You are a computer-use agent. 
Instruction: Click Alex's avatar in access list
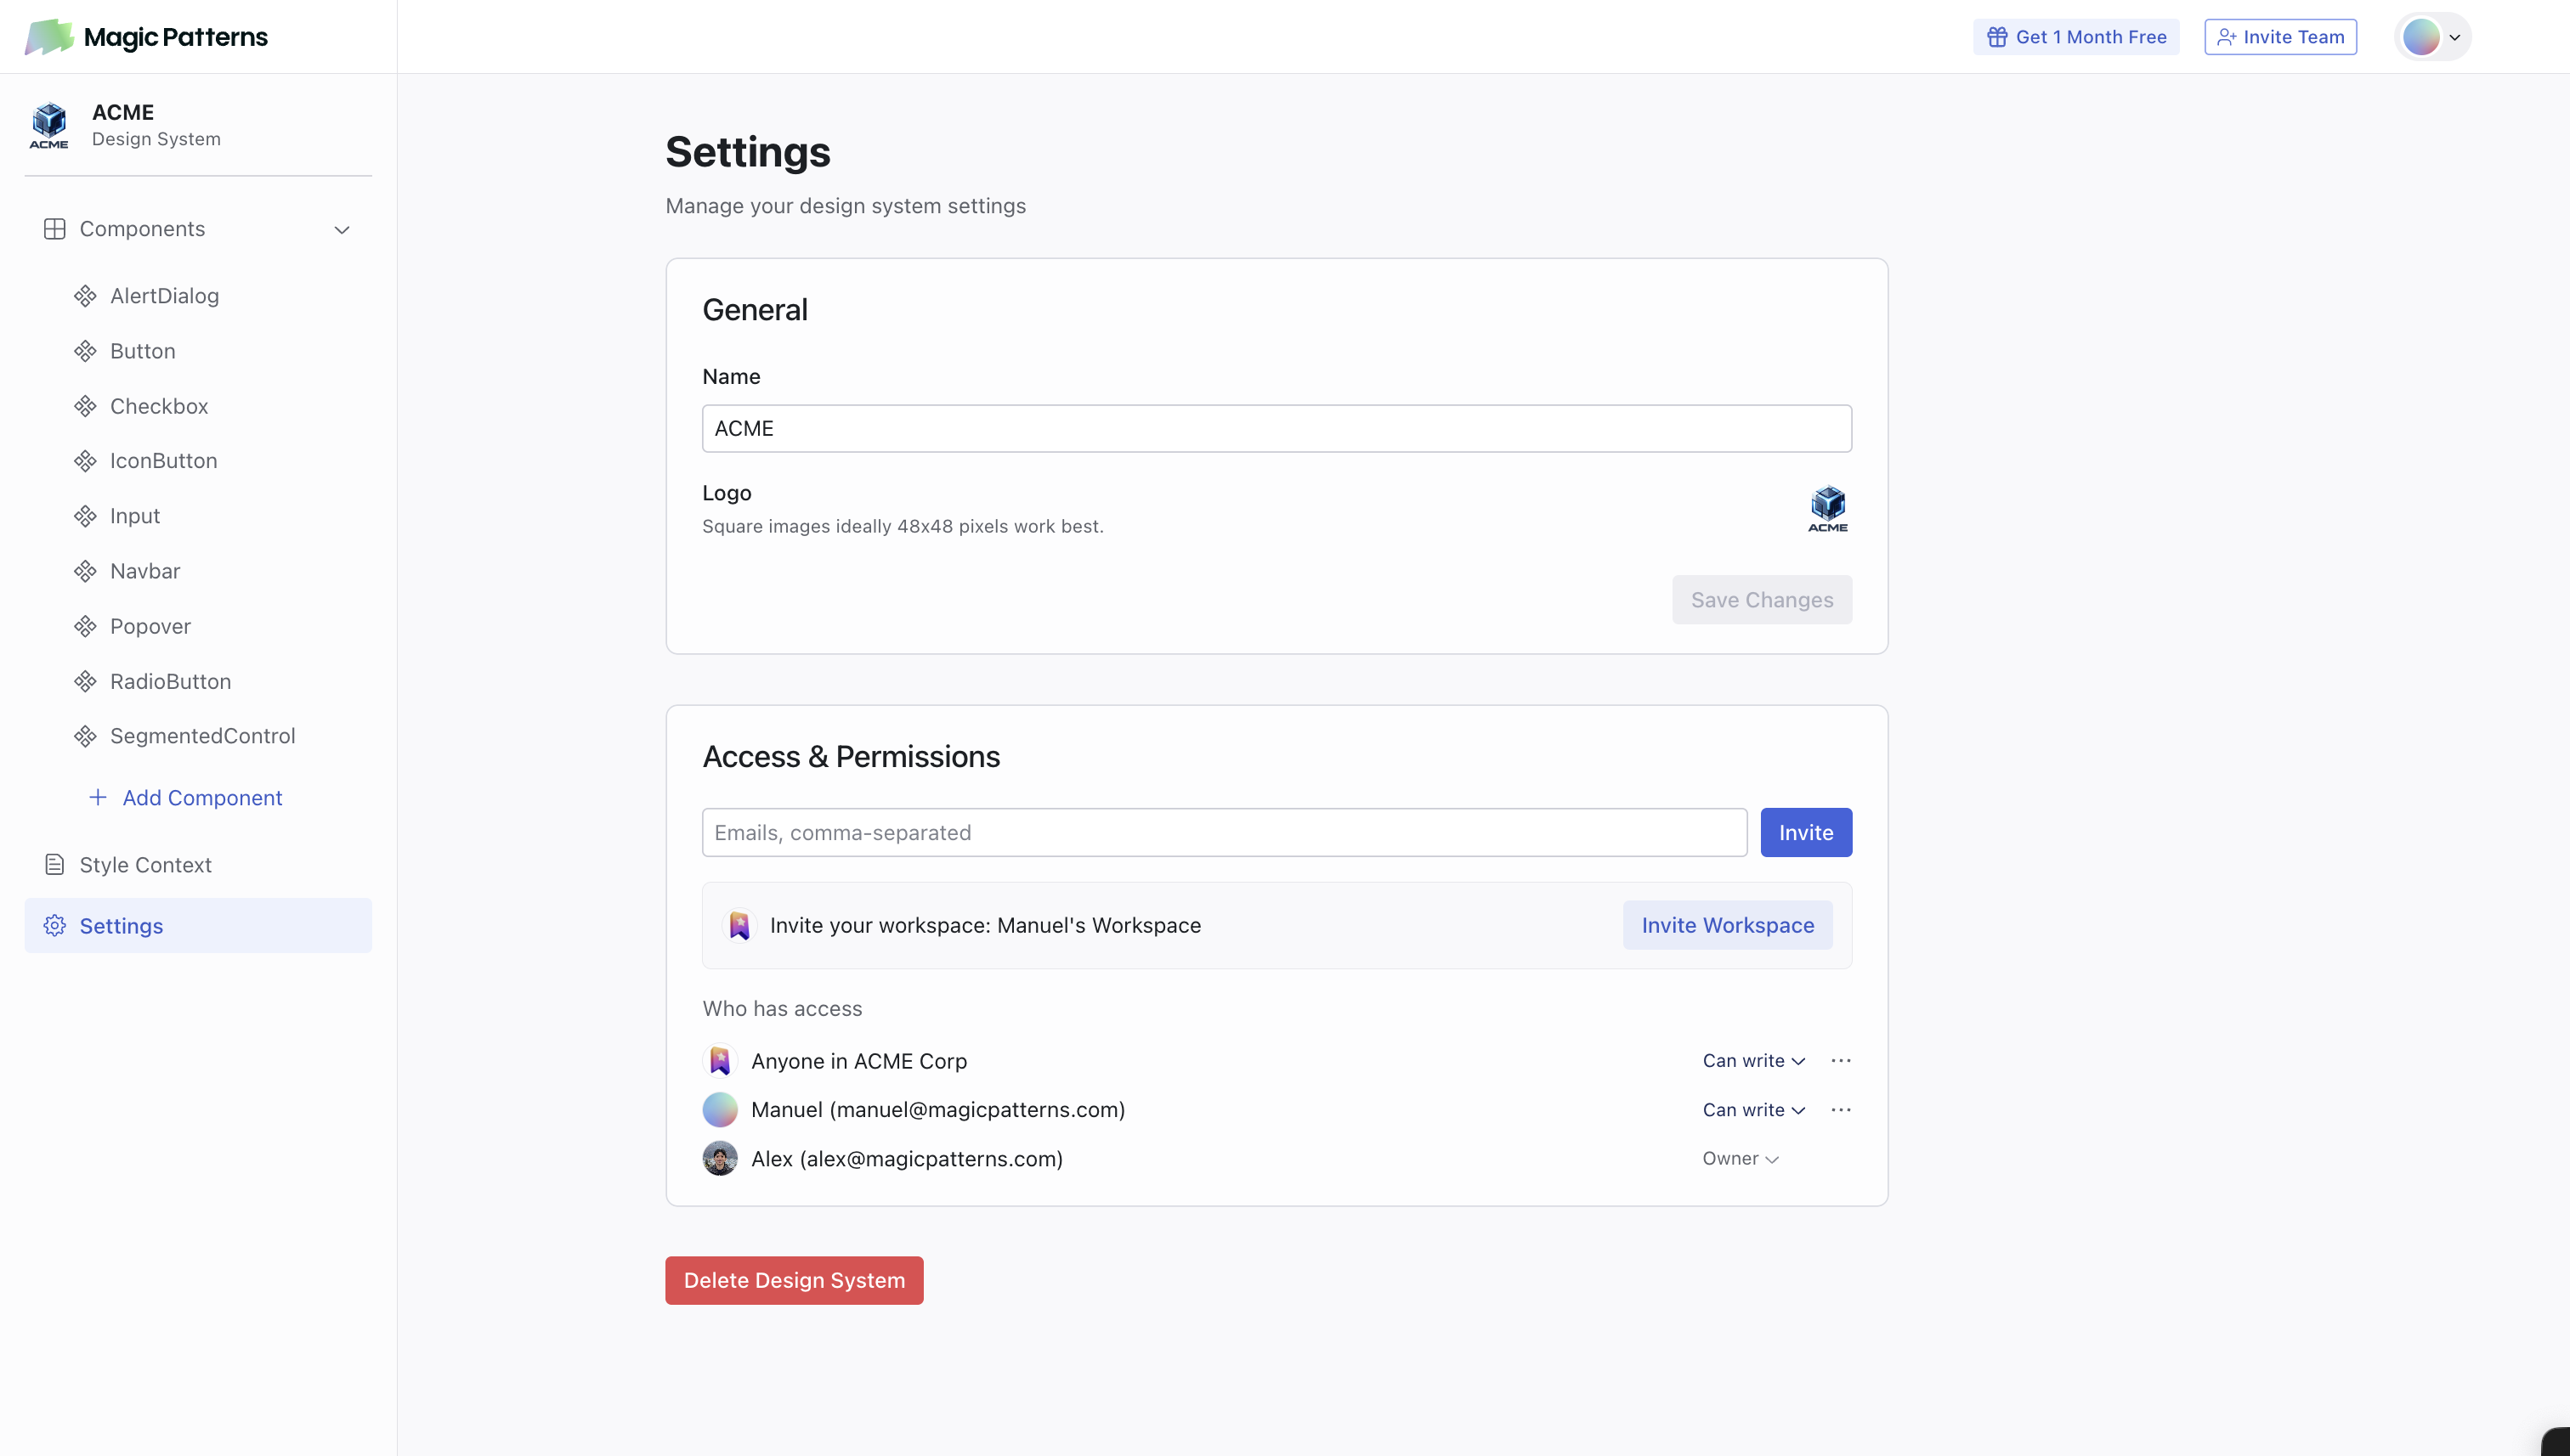pos(719,1158)
